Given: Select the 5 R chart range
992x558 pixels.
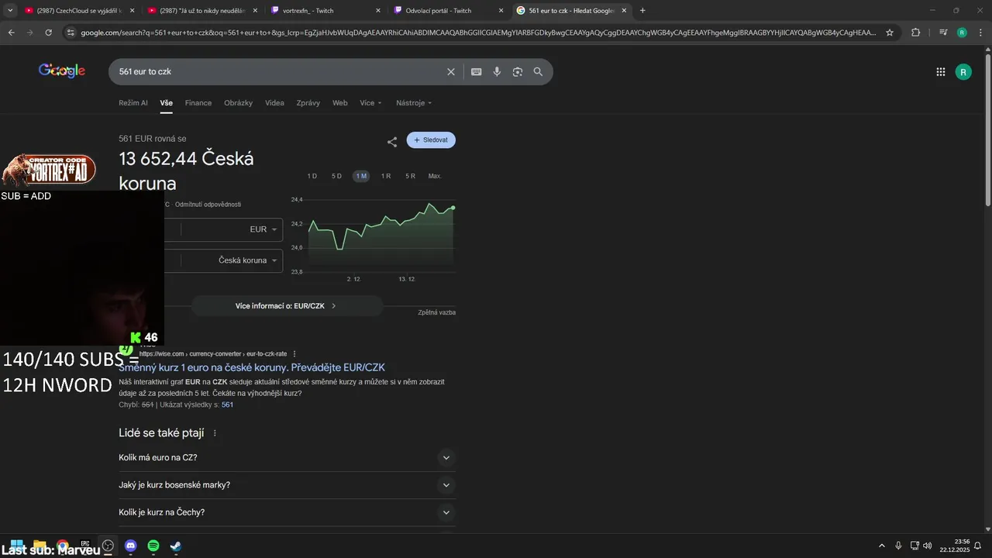Looking at the screenshot, I should point(410,176).
